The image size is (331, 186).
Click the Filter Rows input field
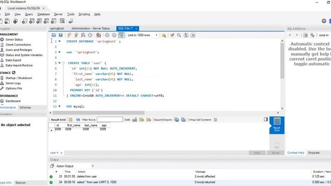coord(110,119)
